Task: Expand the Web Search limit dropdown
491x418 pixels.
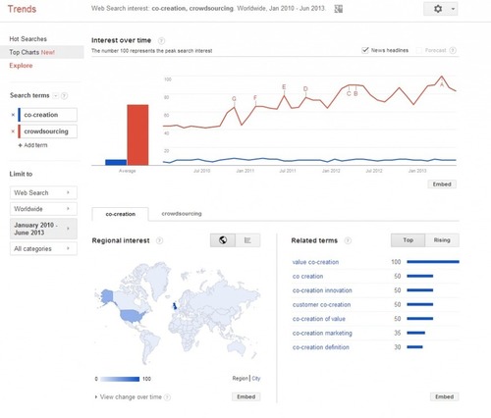Action: [x=43, y=192]
